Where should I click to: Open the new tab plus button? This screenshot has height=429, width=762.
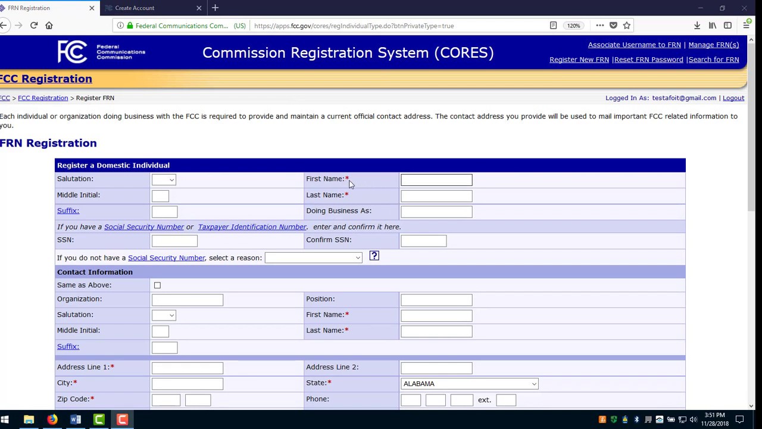click(x=216, y=8)
